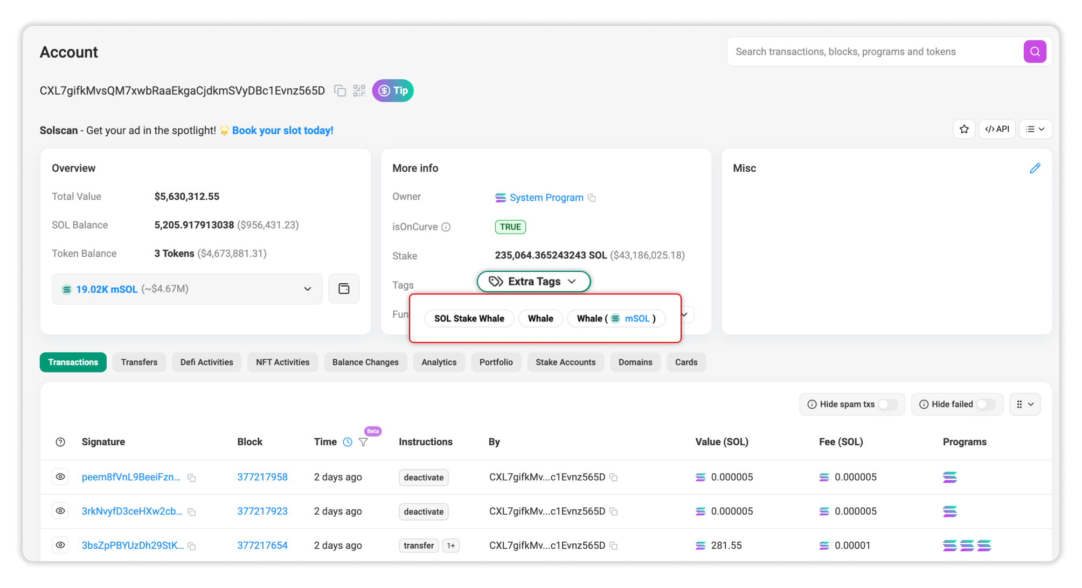Show the account QR code
Viewport: 1082px width, 588px height.
[359, 90]
